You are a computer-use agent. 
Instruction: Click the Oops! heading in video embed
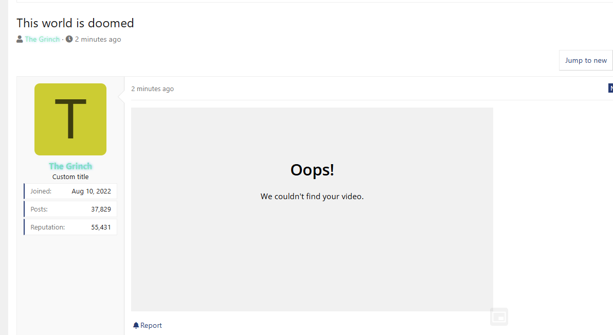point(312,170)
